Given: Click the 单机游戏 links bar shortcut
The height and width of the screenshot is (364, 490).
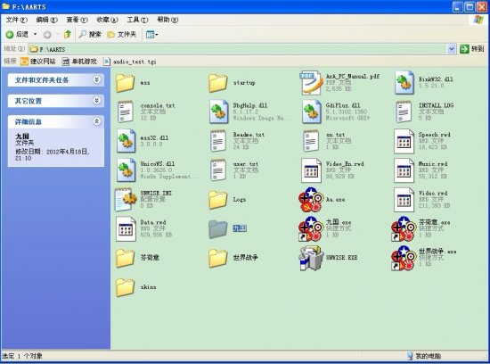Looking at the screenshot, I should click(x=79, y=62).
